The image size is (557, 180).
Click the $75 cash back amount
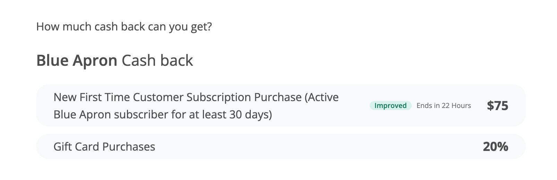pos(497,106)
